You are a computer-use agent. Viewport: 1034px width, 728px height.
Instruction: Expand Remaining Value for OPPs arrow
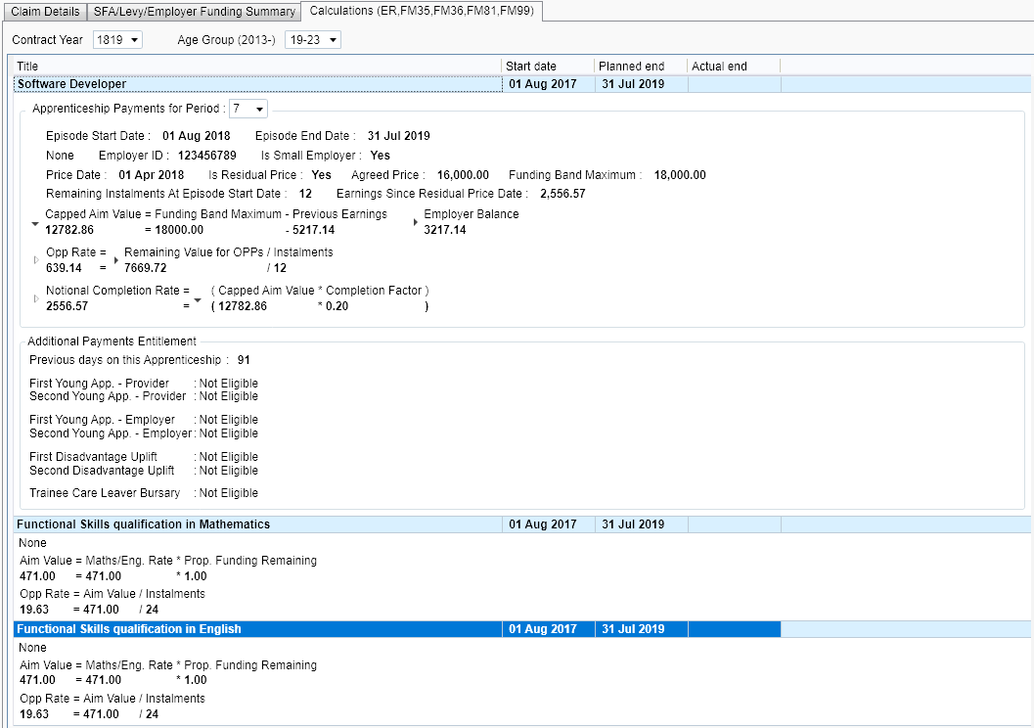pyautogui.click(x=116, y=260)
